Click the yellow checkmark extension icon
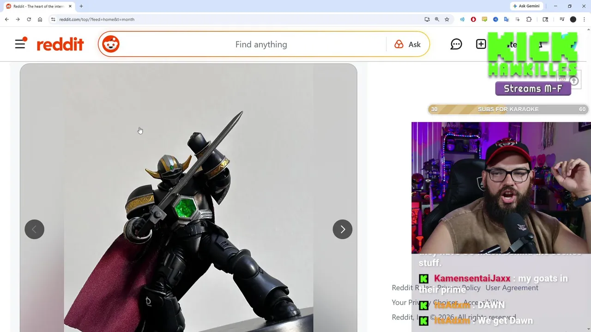The height and width of the screenshot is (332, 591). coord(484,19)
